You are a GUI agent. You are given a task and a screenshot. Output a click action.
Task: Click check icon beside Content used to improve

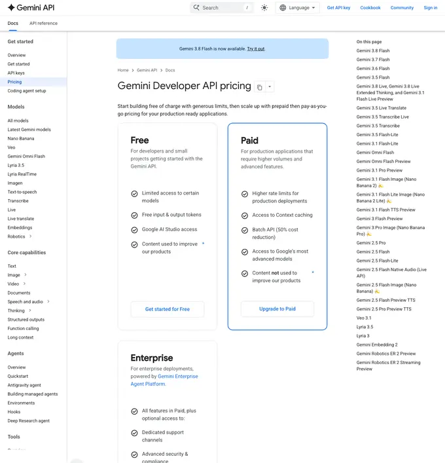coord(134,244)
